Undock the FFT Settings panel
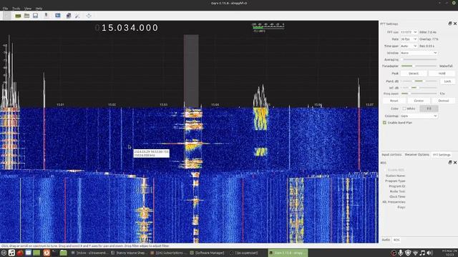The image size is (458, 257). pyautogui.click(x=450, y=24)
